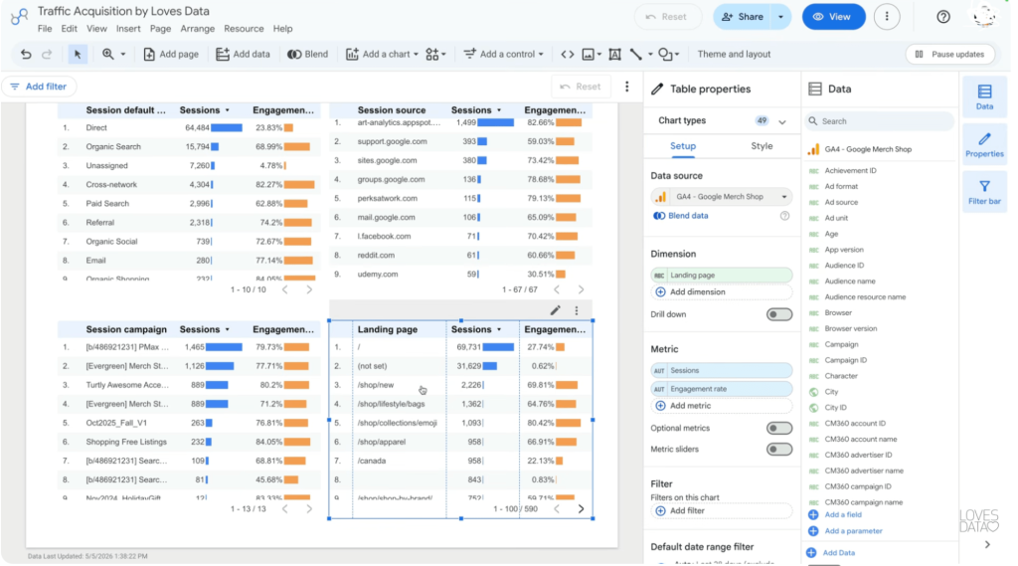
Task: Open the Insert menu
Action: coord(128,29)
